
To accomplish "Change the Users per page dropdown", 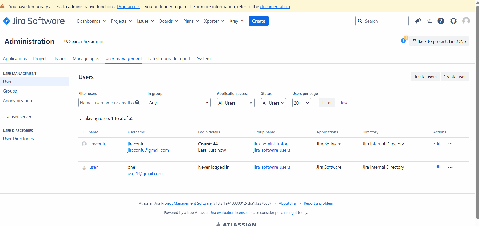I will [301, 103].
